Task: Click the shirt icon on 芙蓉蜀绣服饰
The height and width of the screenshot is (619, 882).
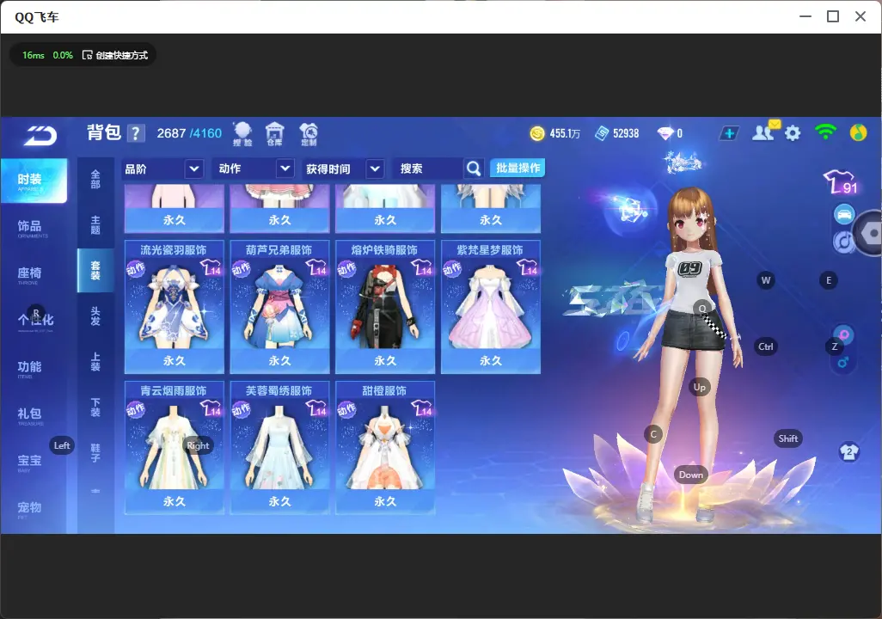Action: coord(316,408)
